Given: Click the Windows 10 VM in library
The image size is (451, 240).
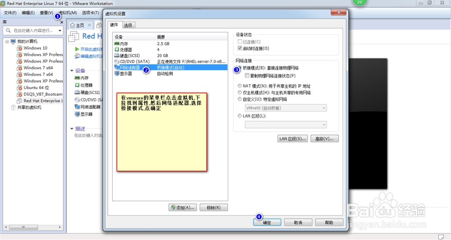Looking at the screenshot, I should [x=35, y=48].
